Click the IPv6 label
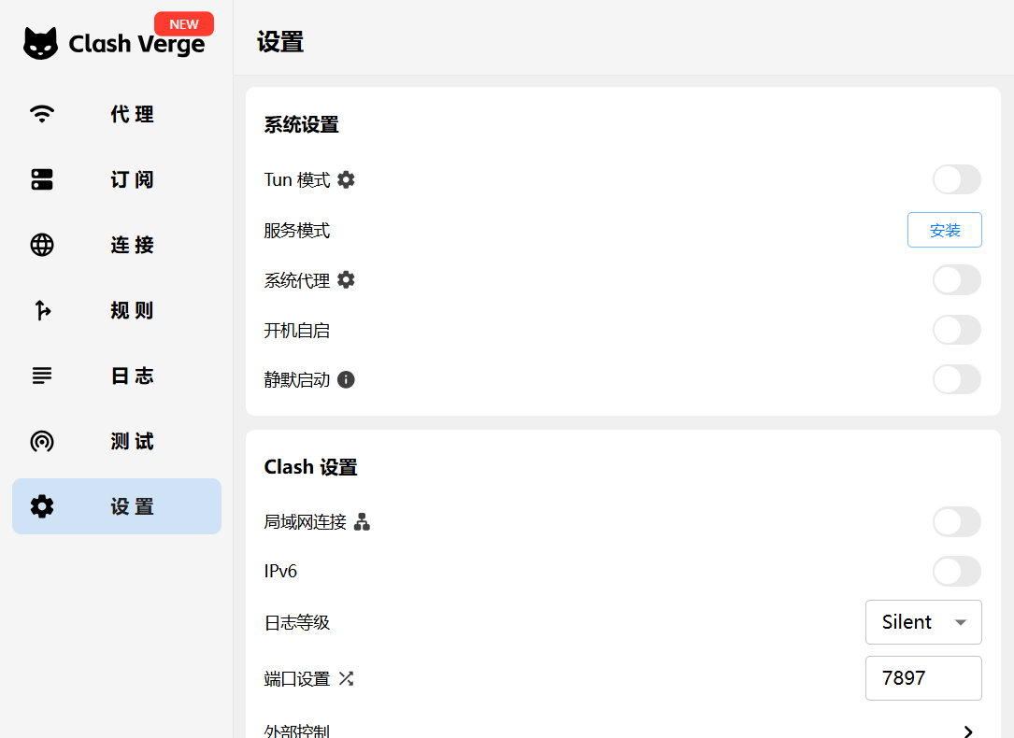 pyautogui.click(x=280, y=572)
